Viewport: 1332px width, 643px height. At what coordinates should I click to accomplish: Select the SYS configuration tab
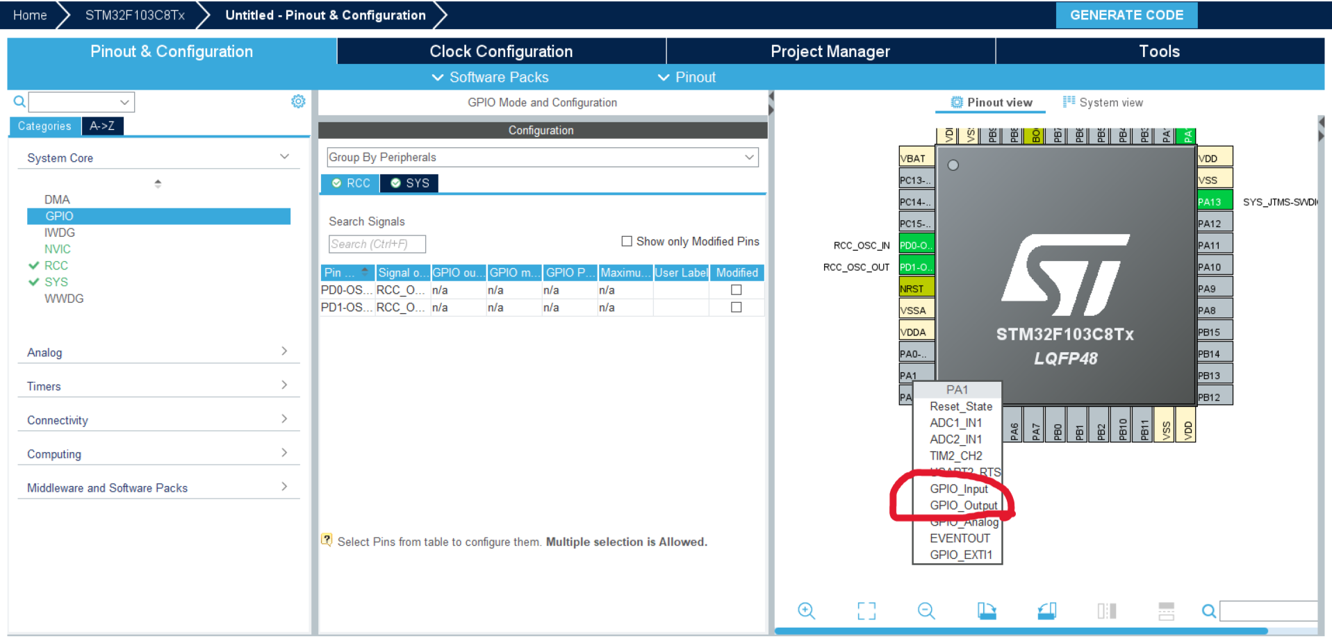[x=410, y=183]
